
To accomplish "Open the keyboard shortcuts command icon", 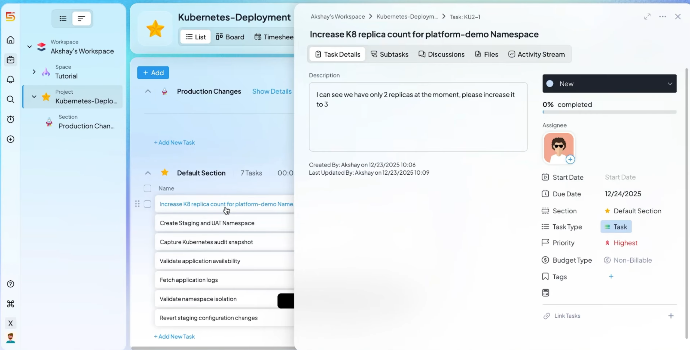I will [11, 304].
